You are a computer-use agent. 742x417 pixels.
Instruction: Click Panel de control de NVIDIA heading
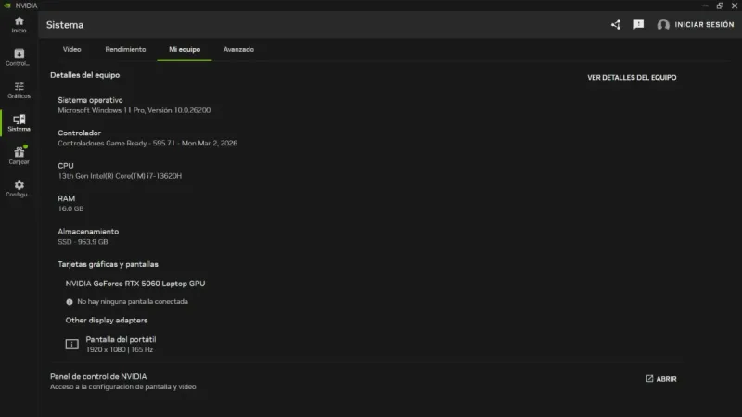coord(98,377)
